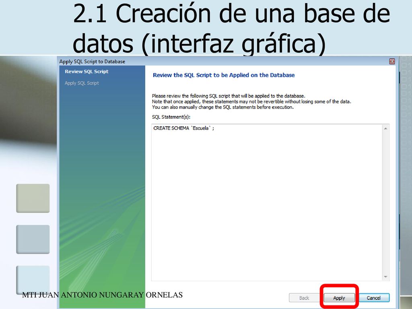Screen dimensions: 412x309
Task: Click the 'You can also manually change' line
Action: 223,107
